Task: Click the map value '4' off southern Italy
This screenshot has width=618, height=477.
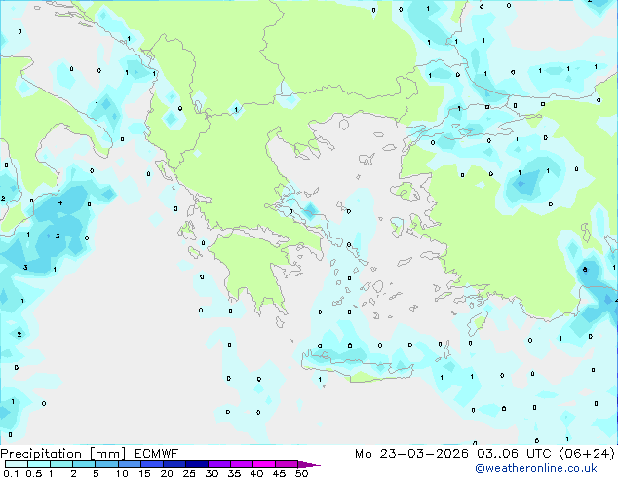Action: pyautogui.click(x=60, y=203)
